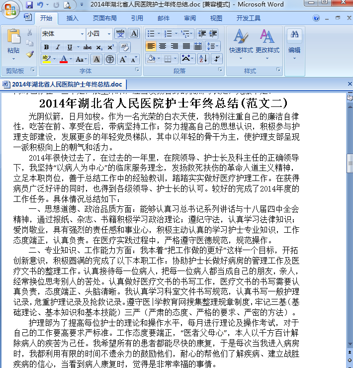Screen dimensions: 353x368
Task: Increase paragraph indent
Action: (213, 33)
